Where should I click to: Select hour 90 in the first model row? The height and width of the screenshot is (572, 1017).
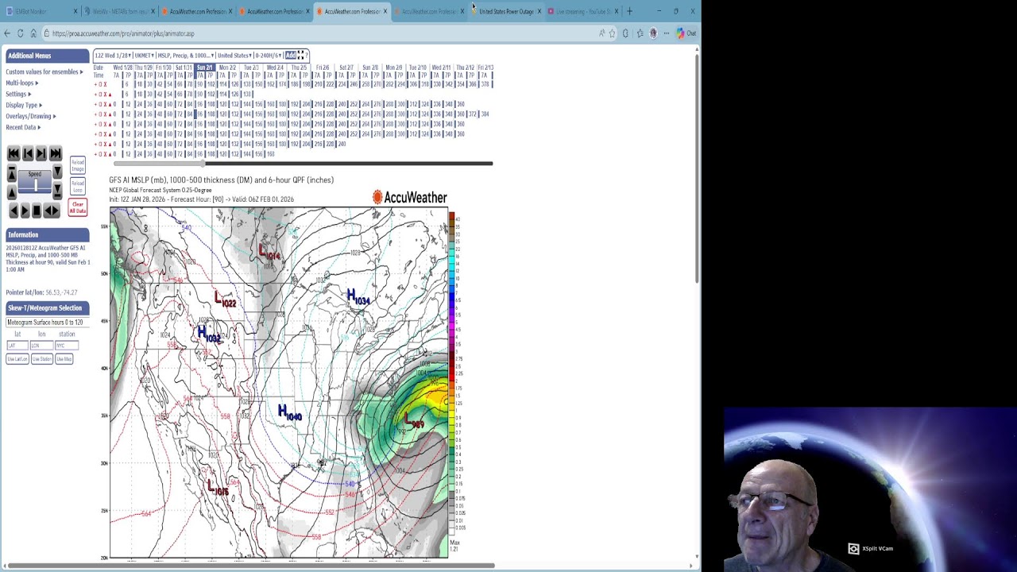(200, 84)
